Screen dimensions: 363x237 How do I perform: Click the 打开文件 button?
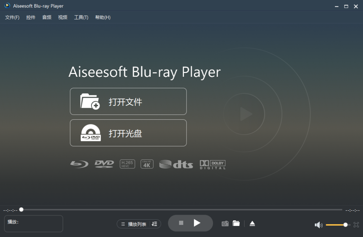(x=128, y=101)
